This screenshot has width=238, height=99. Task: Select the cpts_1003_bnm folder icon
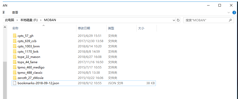point(15,46)
